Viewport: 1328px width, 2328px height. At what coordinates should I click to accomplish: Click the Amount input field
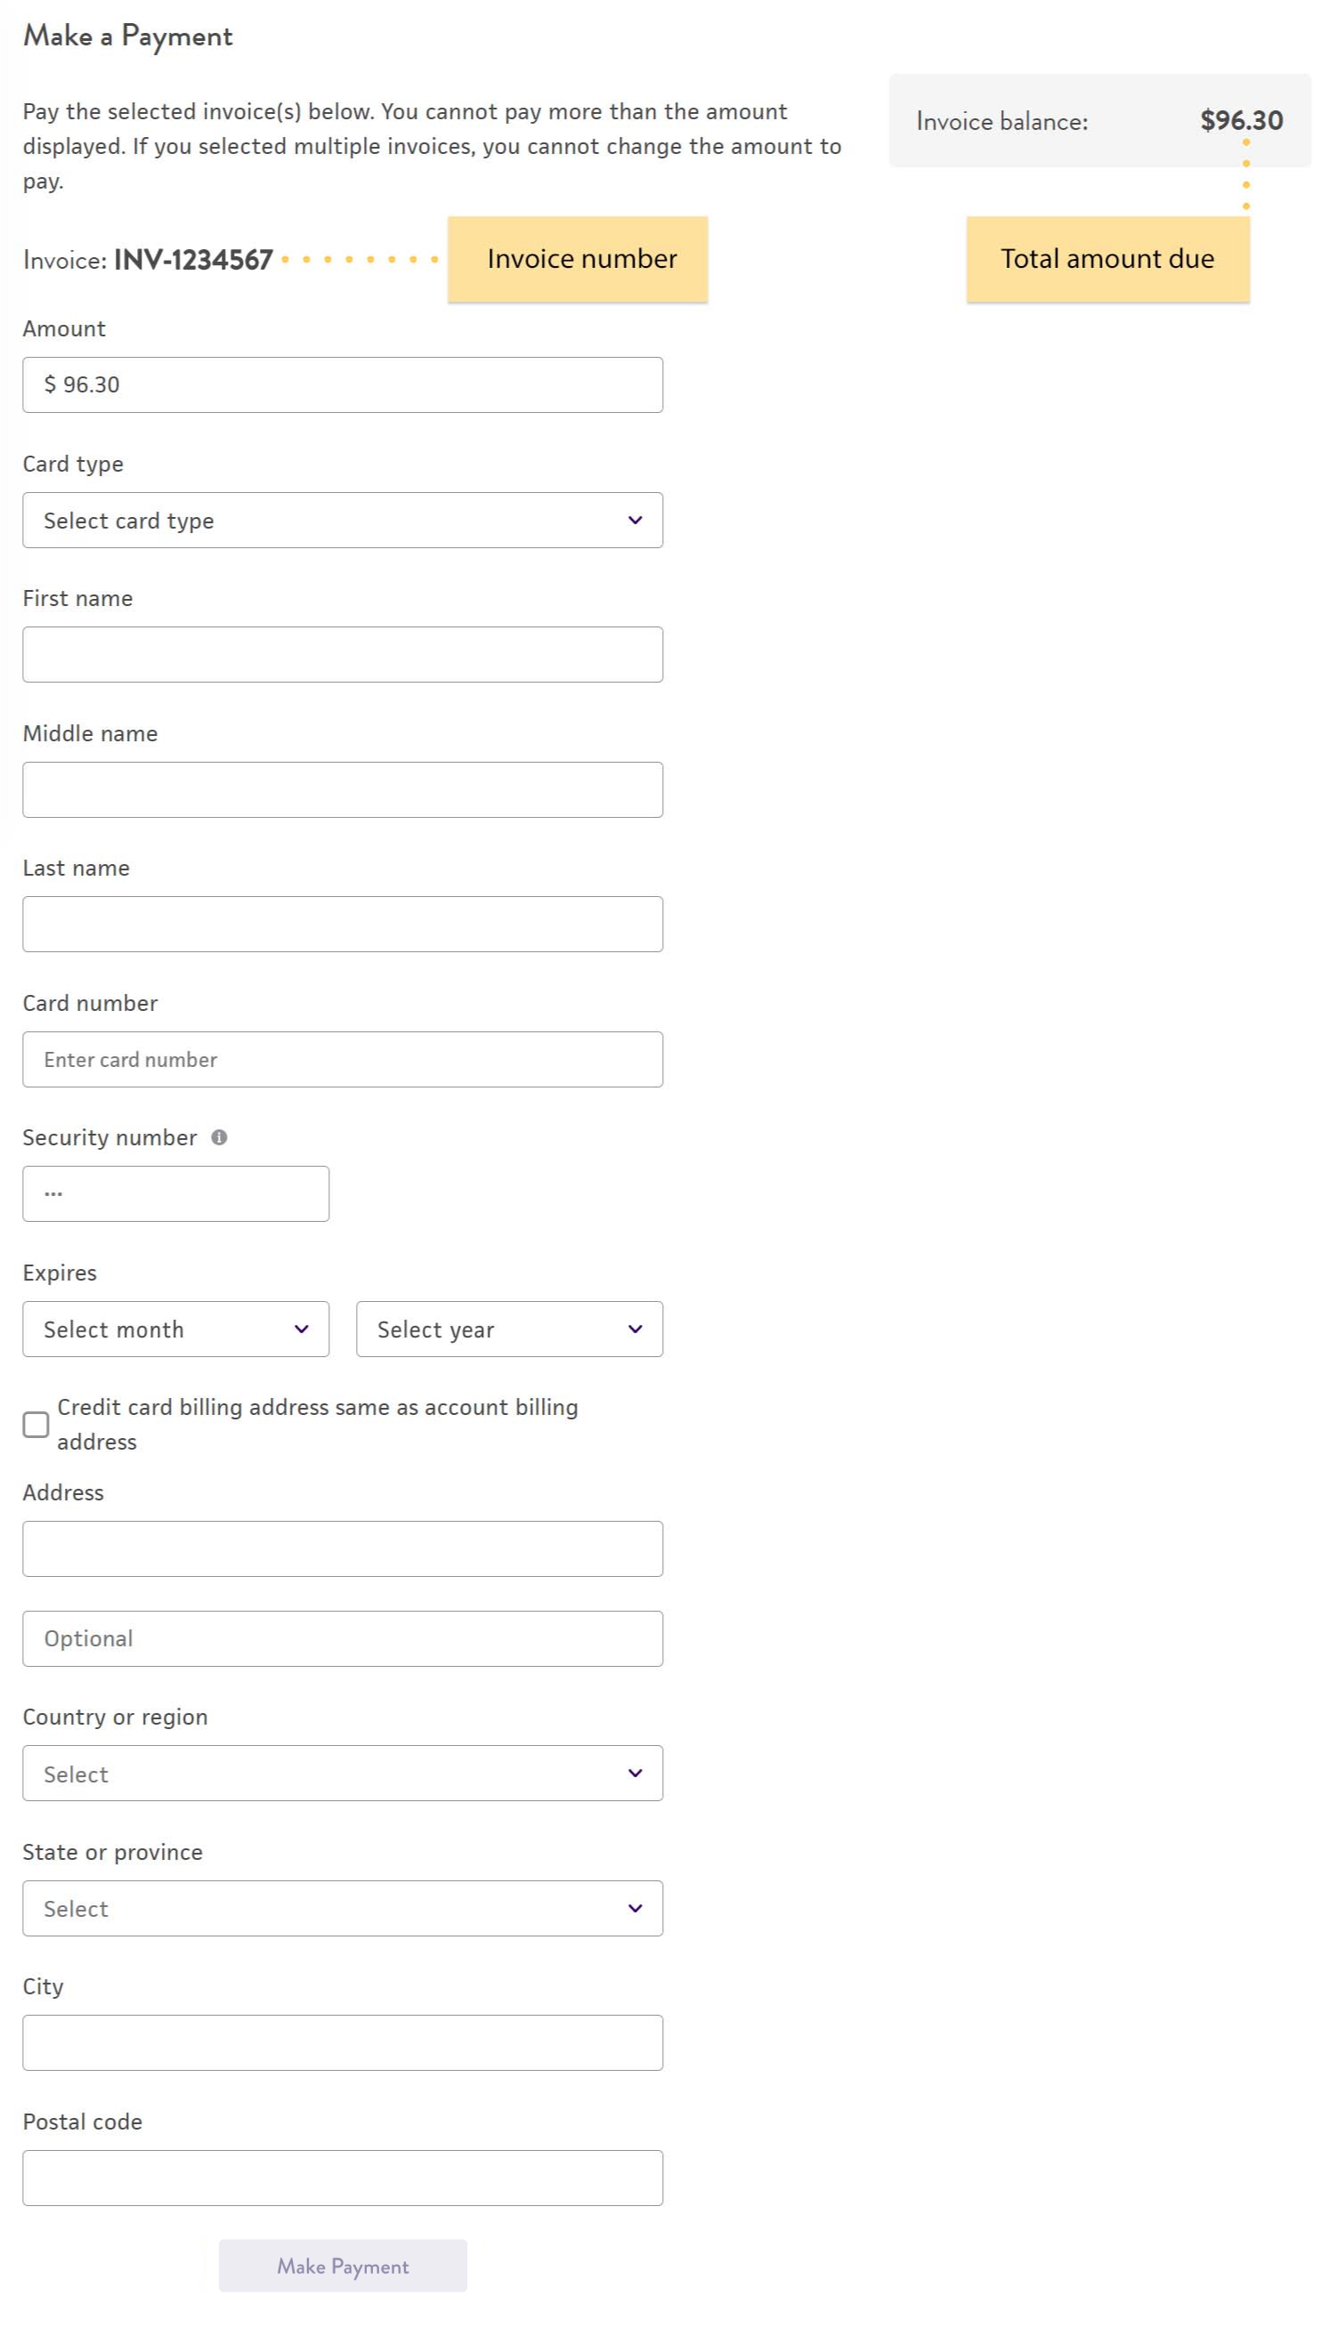click(x=342, y=384)
